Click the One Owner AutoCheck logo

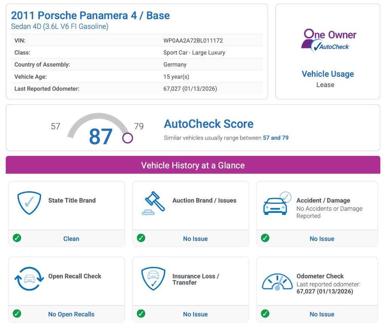(x=328, y=41)
